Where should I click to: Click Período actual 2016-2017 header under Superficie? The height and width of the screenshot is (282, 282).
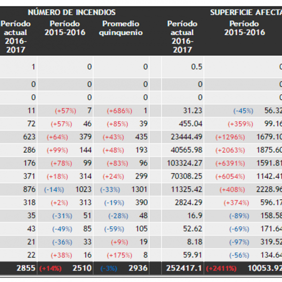tap(182, 37)
